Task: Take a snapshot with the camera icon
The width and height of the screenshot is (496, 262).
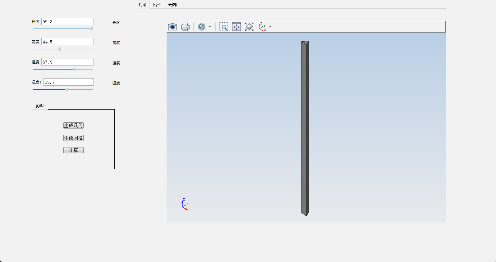Action: (x=172, y=27)
